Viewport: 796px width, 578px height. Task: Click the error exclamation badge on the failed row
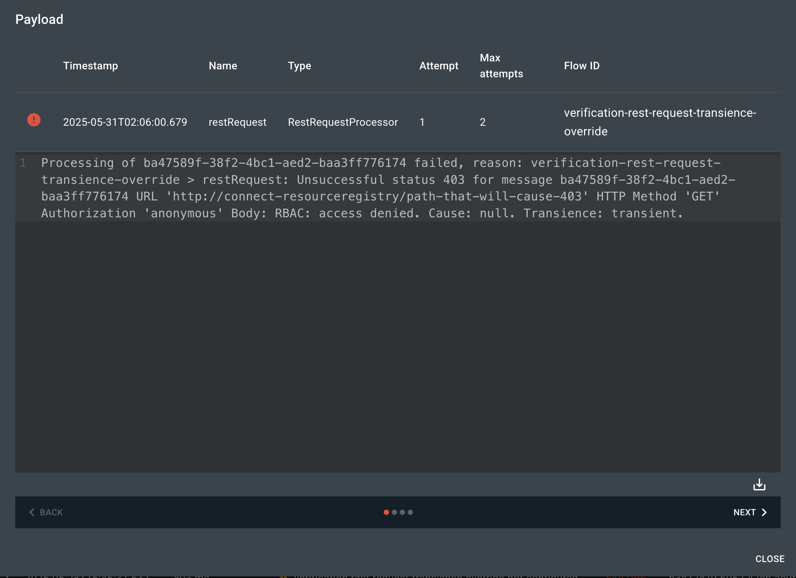[33, 120]
